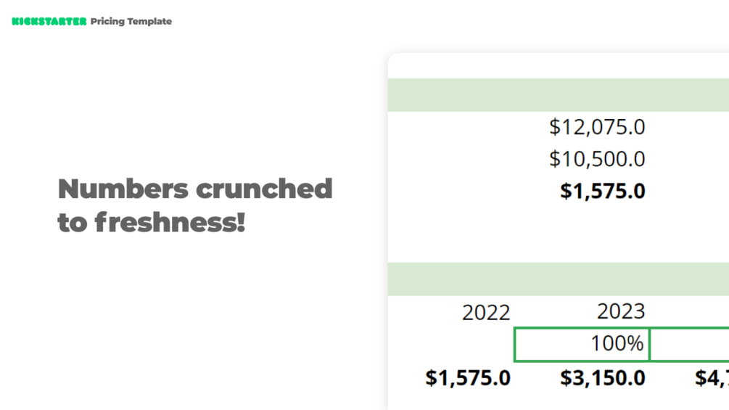729x410 pixels.
Task: Select the 2023 year column label
Action: tap(621, 311)
